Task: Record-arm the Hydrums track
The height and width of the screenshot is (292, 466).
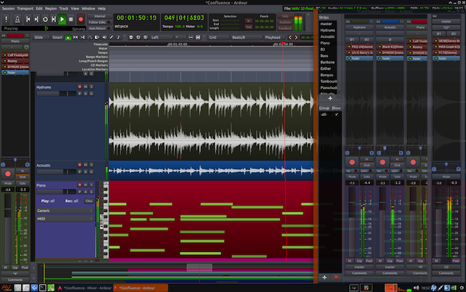Action: (x=79, y=87)
